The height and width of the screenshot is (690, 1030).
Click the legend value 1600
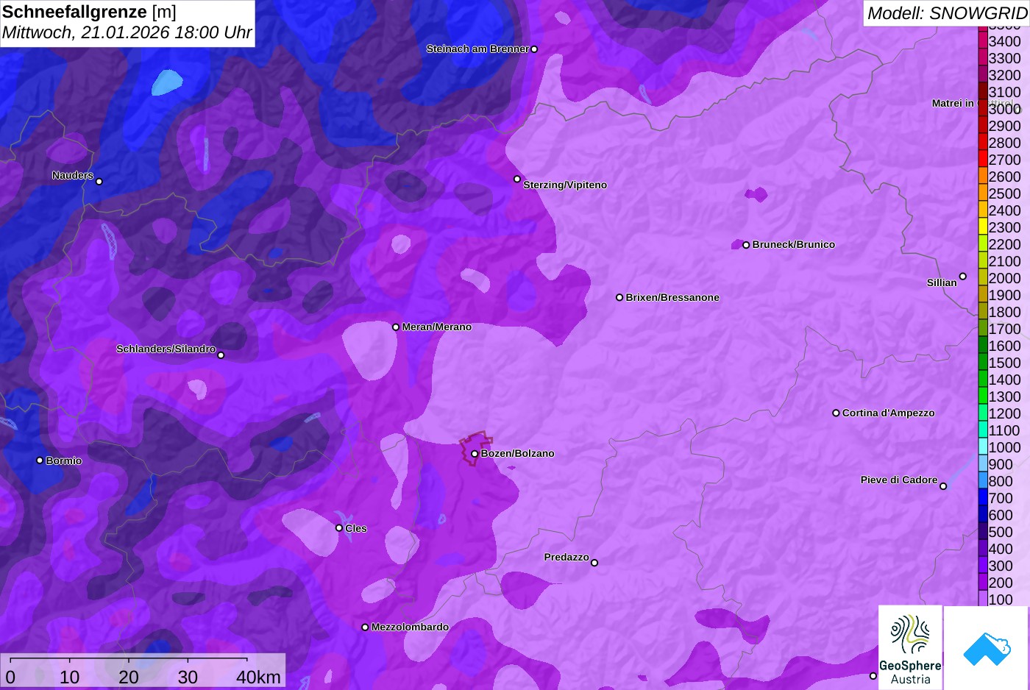tap(1004, 346)
